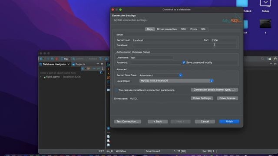Click the < Back button
The width and height of the screenshot is (278, 156).
pos(158,121)
